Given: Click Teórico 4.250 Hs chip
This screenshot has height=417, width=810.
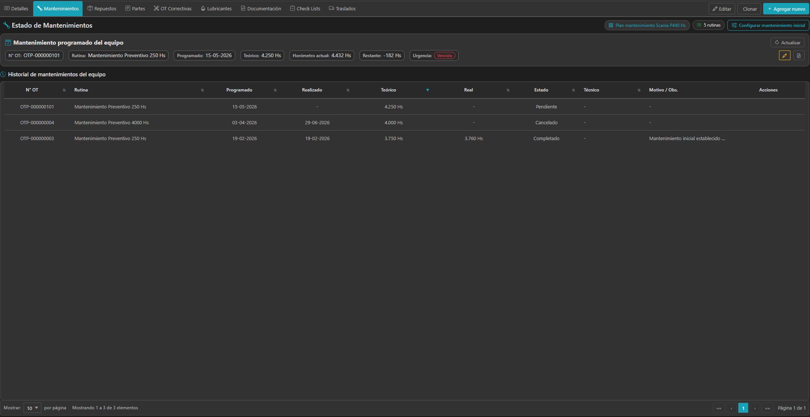Looking at the screenshot, I should 262,56.
